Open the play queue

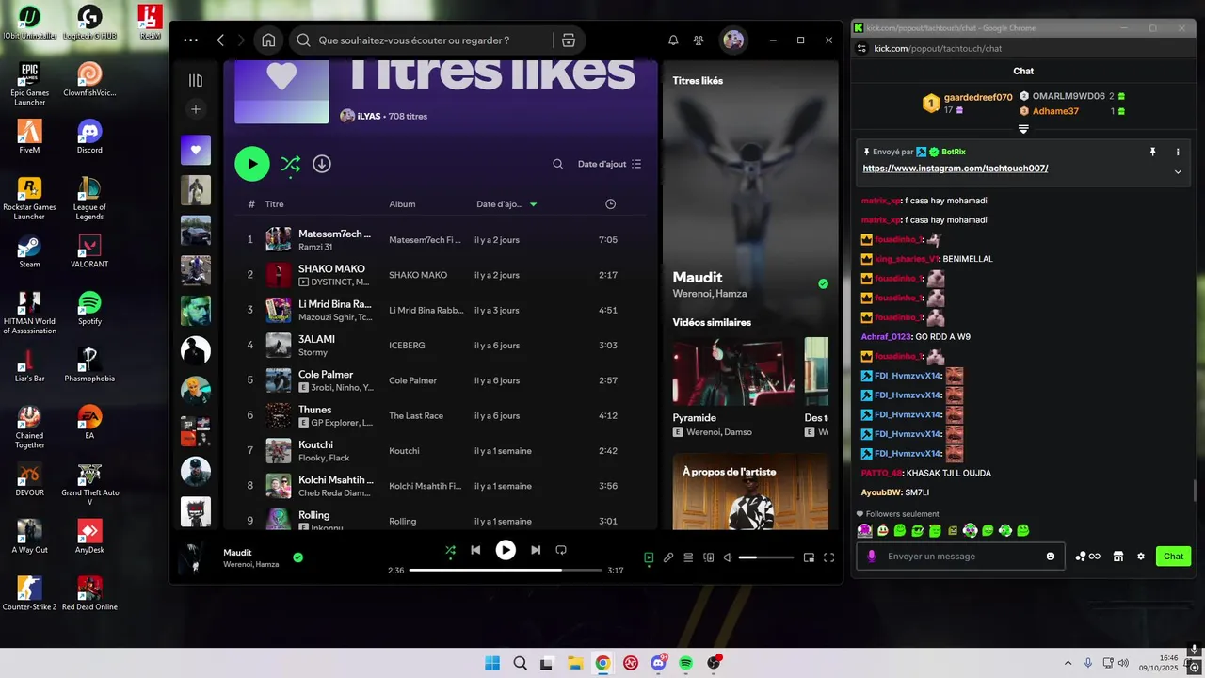coord(688,557)
